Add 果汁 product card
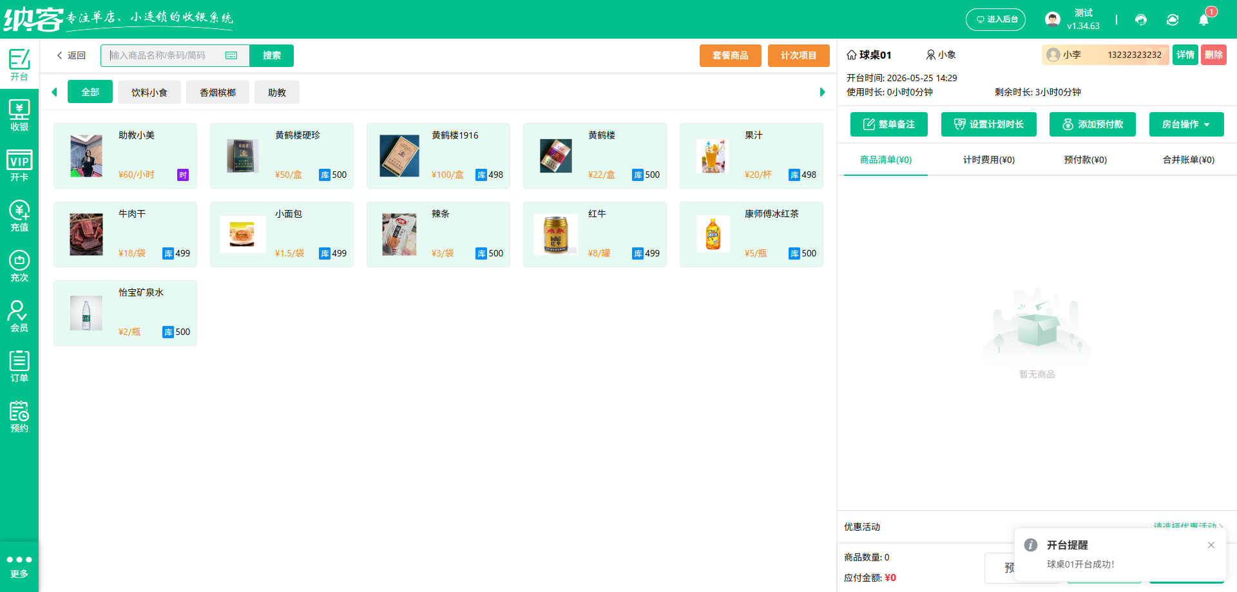Viewport: 1237px width, 592px height. pyautogui.click(x=751, y=156)
